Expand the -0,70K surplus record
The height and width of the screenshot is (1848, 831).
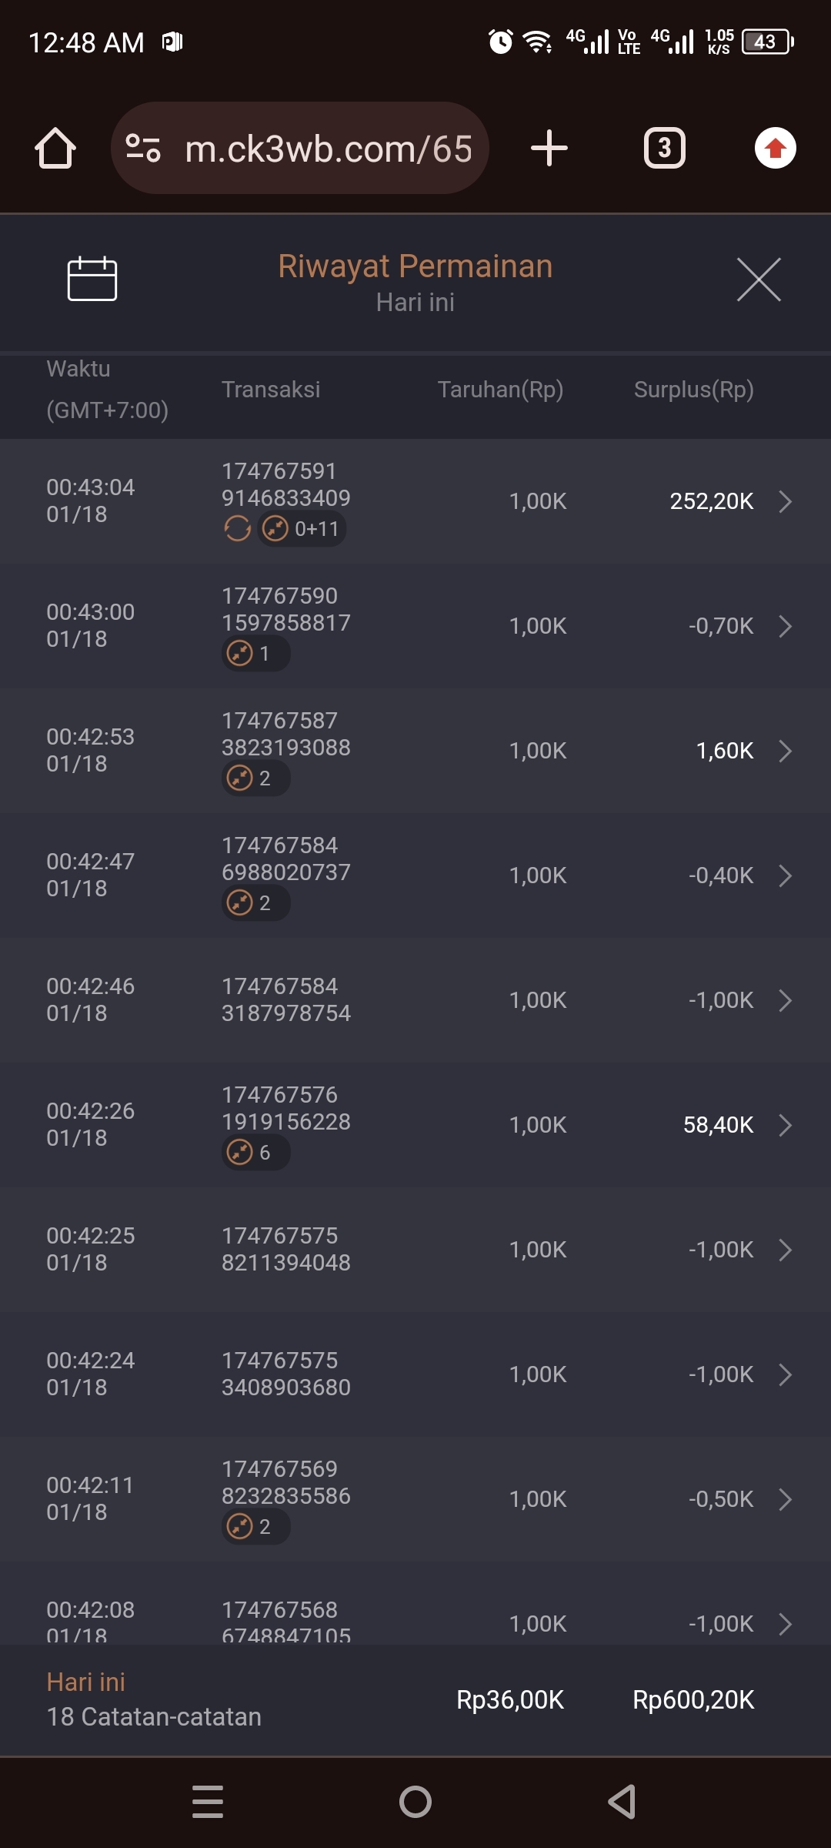(785, 626)
